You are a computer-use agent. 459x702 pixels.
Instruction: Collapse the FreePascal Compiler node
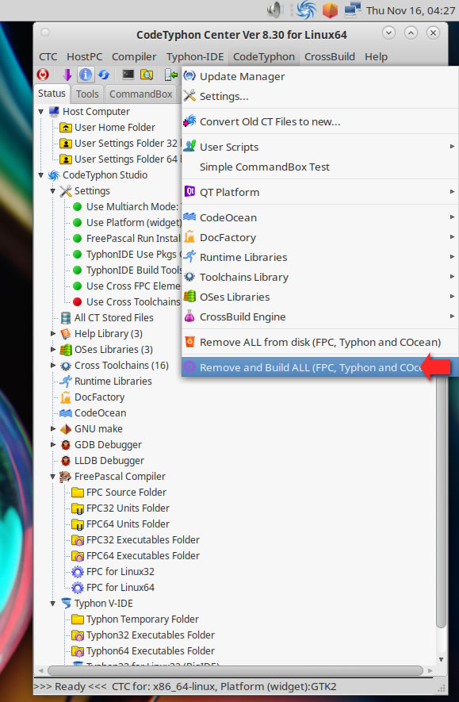tap(53, 477)
